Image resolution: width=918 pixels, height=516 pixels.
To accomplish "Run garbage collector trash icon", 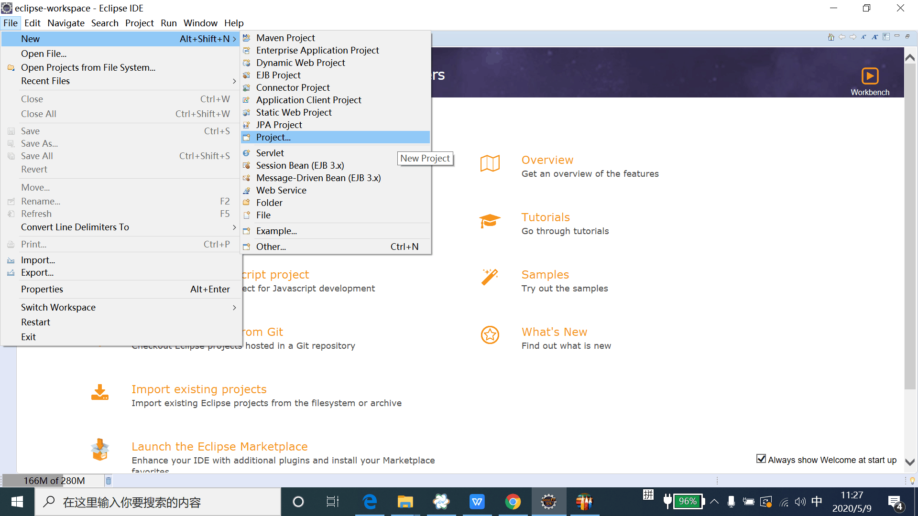I will click(x=109, y=481).
